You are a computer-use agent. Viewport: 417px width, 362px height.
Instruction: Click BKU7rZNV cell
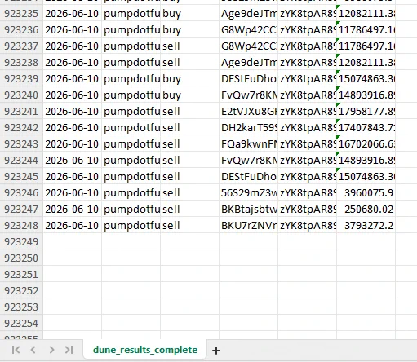248,225
